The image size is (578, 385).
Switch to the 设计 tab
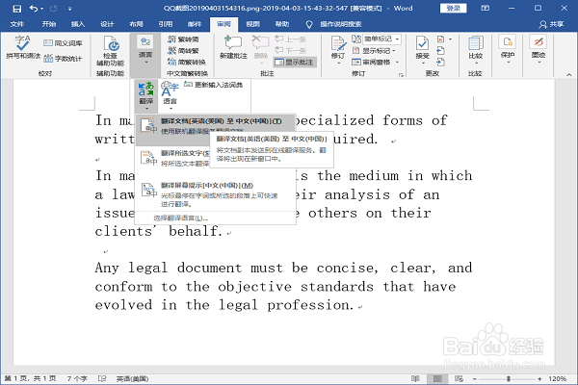(107, 24)
